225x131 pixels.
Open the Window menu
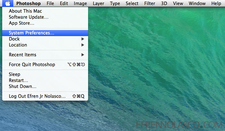[x=197, y=3]
